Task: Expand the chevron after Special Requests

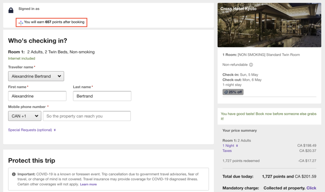Action: pyautogui.click(x=55, y=130)
